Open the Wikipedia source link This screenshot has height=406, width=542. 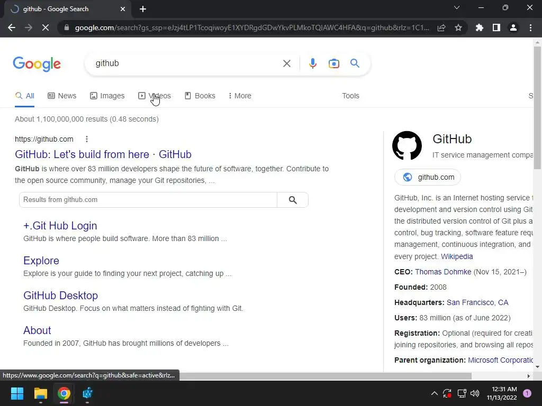coord(457,256)
